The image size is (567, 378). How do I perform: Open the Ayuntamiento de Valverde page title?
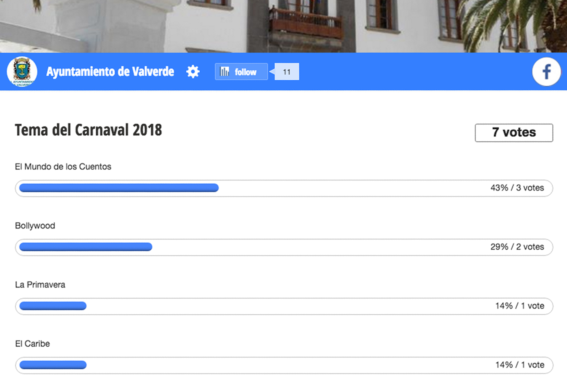(110, 72)
